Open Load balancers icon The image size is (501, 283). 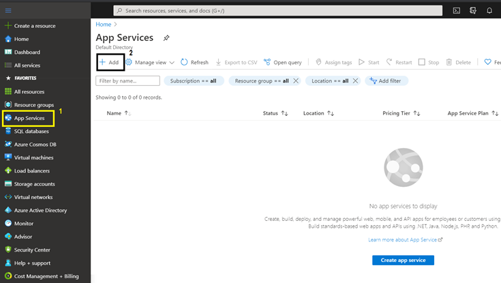(x=8, y=170)
